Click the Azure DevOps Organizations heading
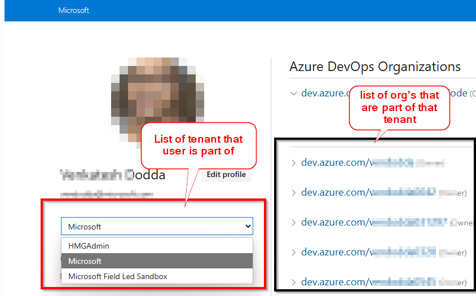 tap(375, 67)
